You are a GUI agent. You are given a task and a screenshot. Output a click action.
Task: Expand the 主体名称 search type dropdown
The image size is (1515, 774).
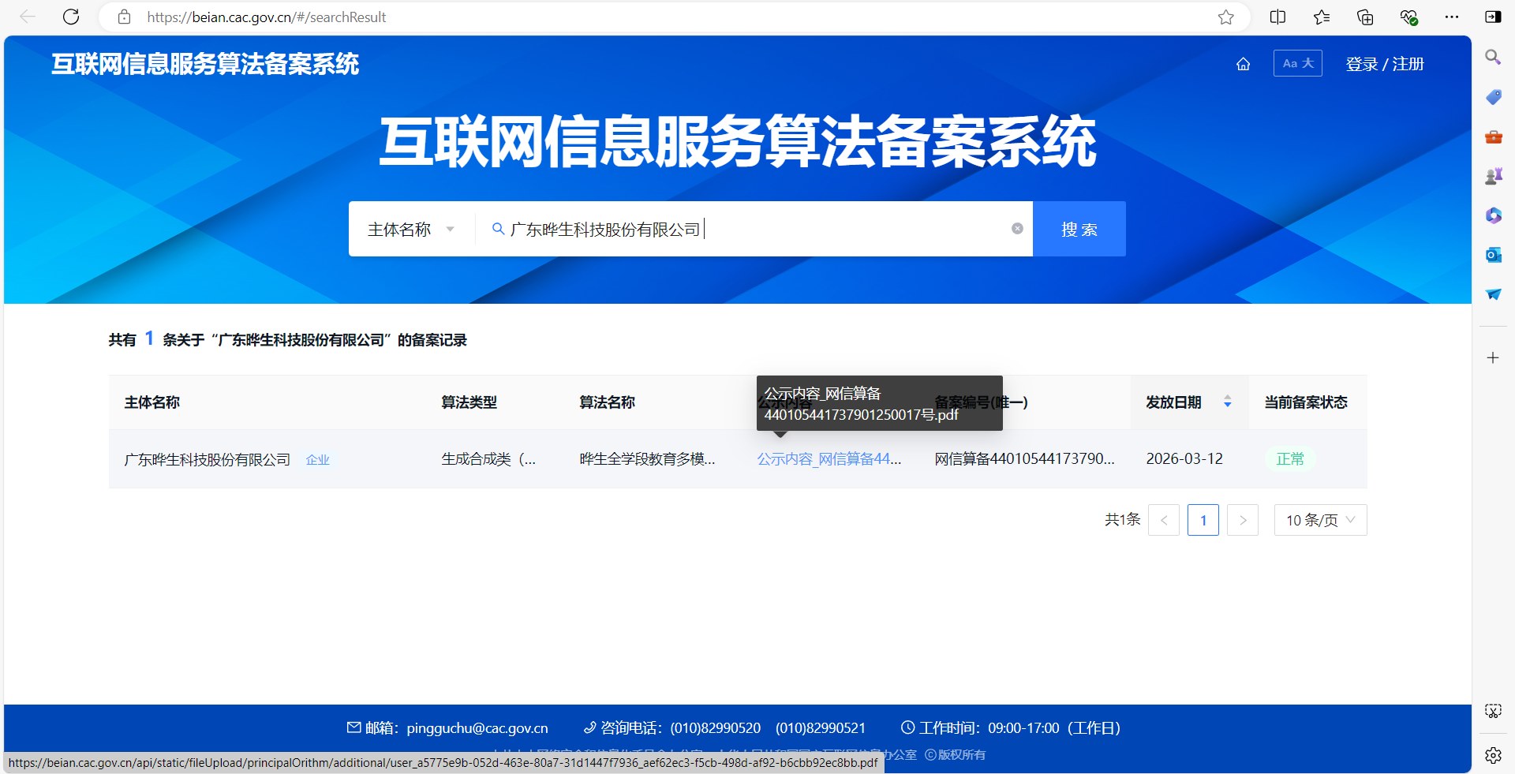(x=411, y=229)
